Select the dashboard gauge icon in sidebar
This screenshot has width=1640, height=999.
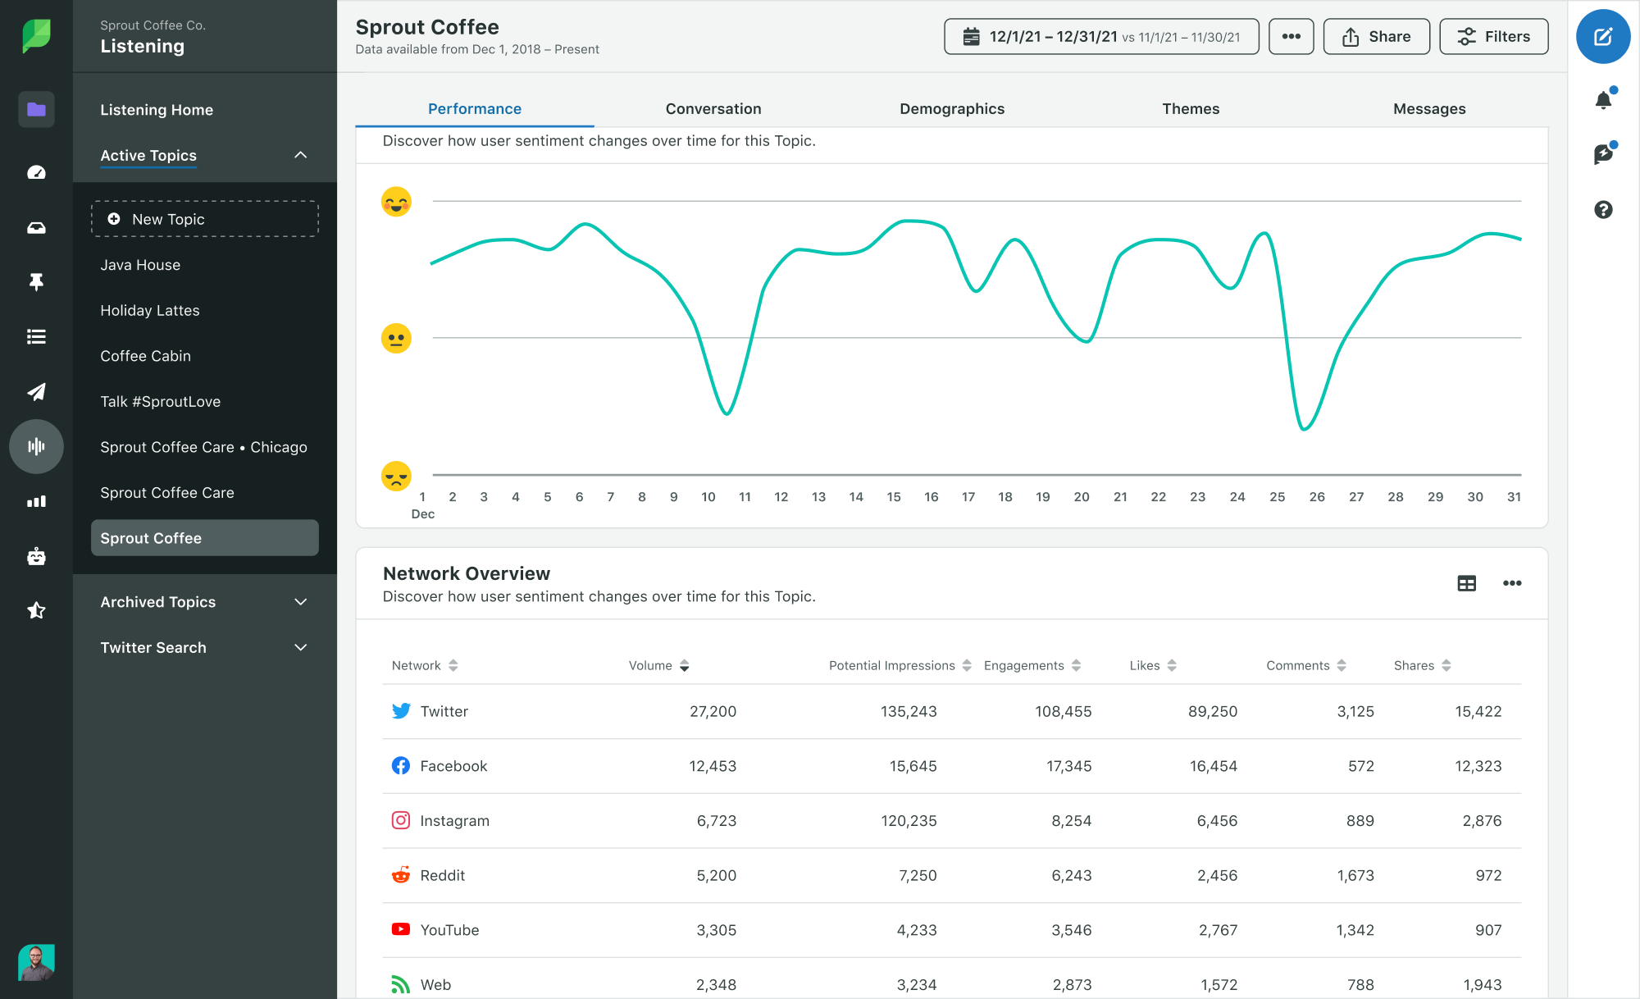click(36, 172)
